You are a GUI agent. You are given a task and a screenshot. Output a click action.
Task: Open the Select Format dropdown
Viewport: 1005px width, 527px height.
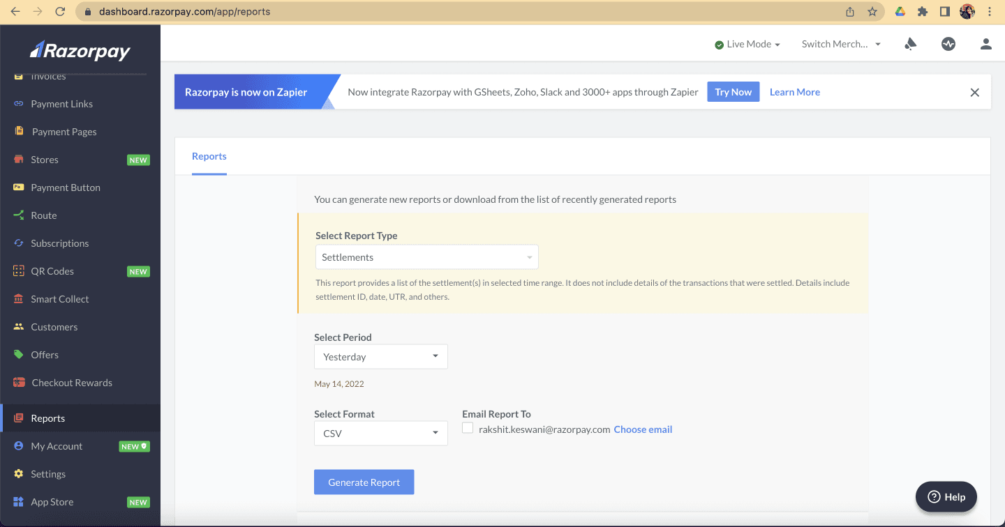pos(381,433)
